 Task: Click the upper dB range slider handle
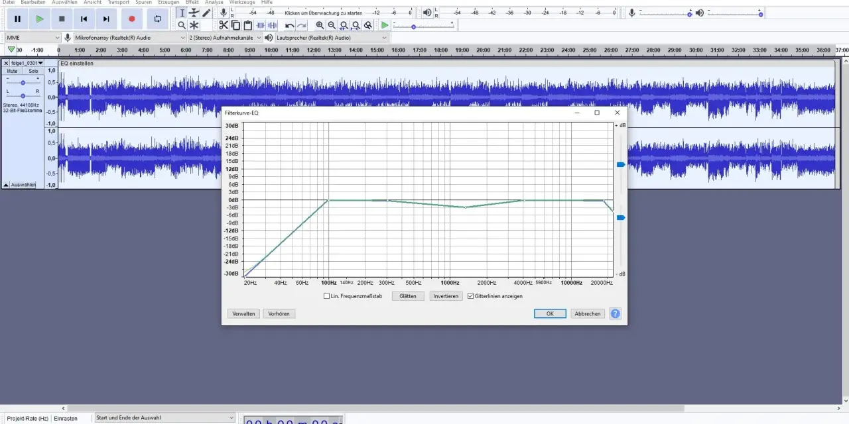[x=621, y=164]
